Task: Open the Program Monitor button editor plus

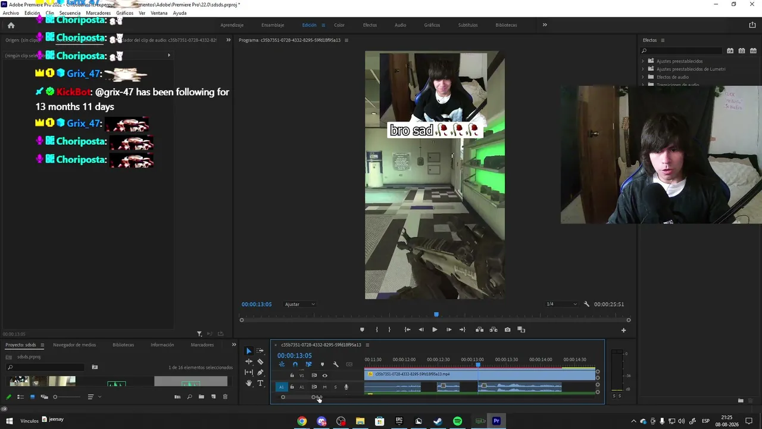Action: pos(624,330)
